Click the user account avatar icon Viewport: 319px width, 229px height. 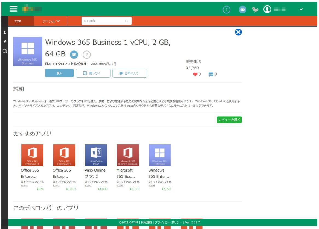[x=267, y=9]
